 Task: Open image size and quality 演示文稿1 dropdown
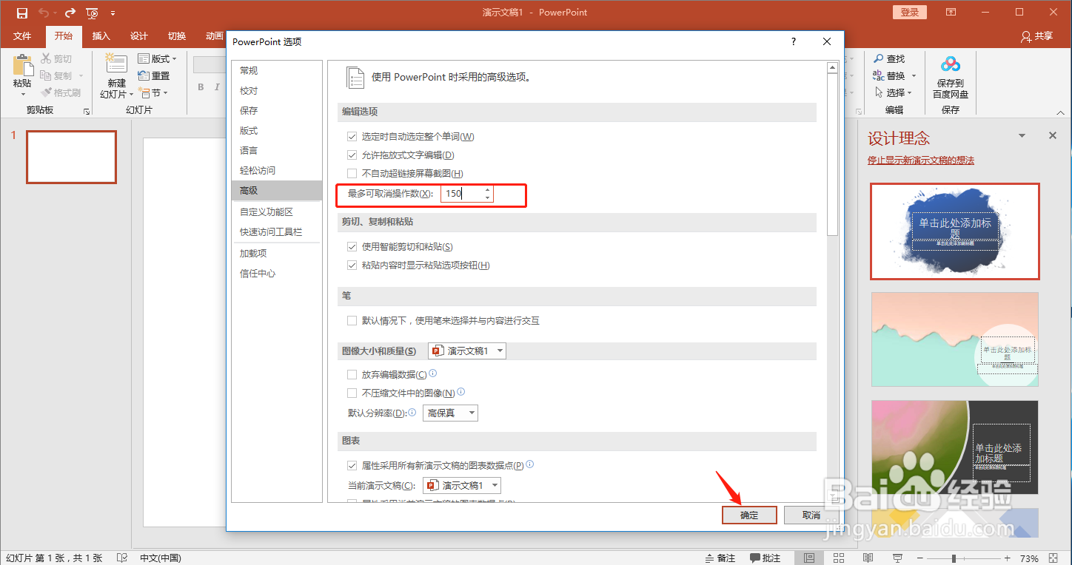467,351
